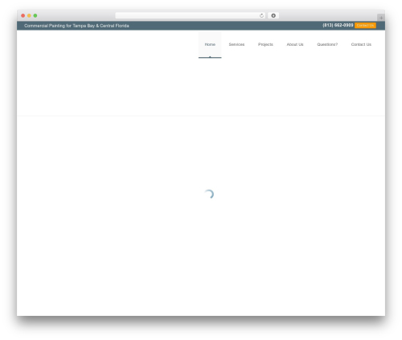Open the Home menu item
Viewport: 402px width, 340px height.
point(210,44)
